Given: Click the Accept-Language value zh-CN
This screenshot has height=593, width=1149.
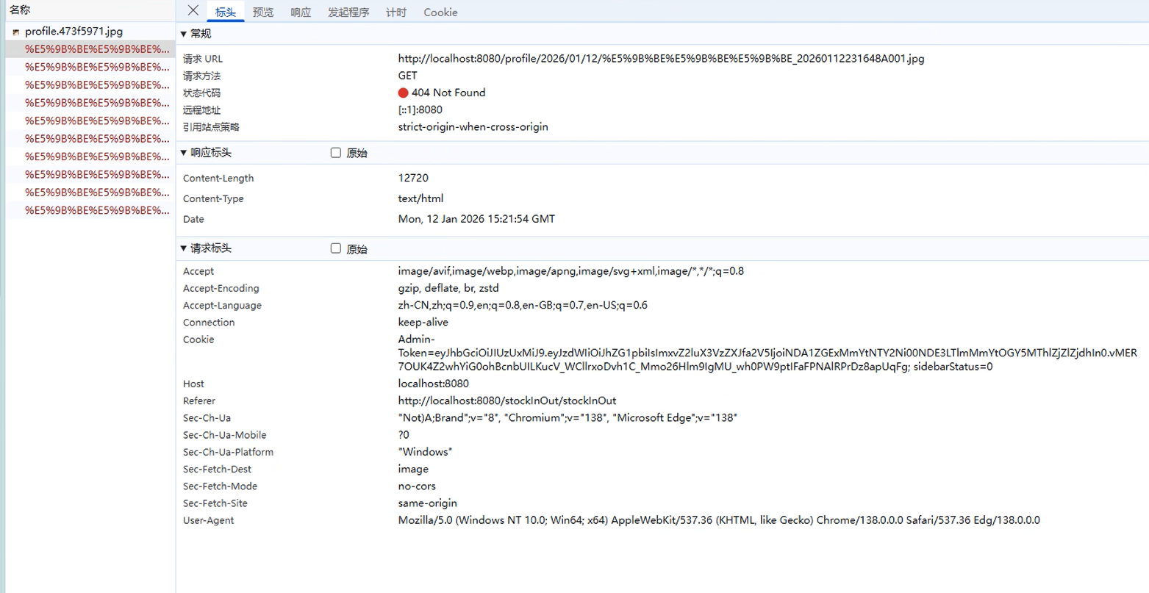Looking at the screenshot, I should click(523, 305).
